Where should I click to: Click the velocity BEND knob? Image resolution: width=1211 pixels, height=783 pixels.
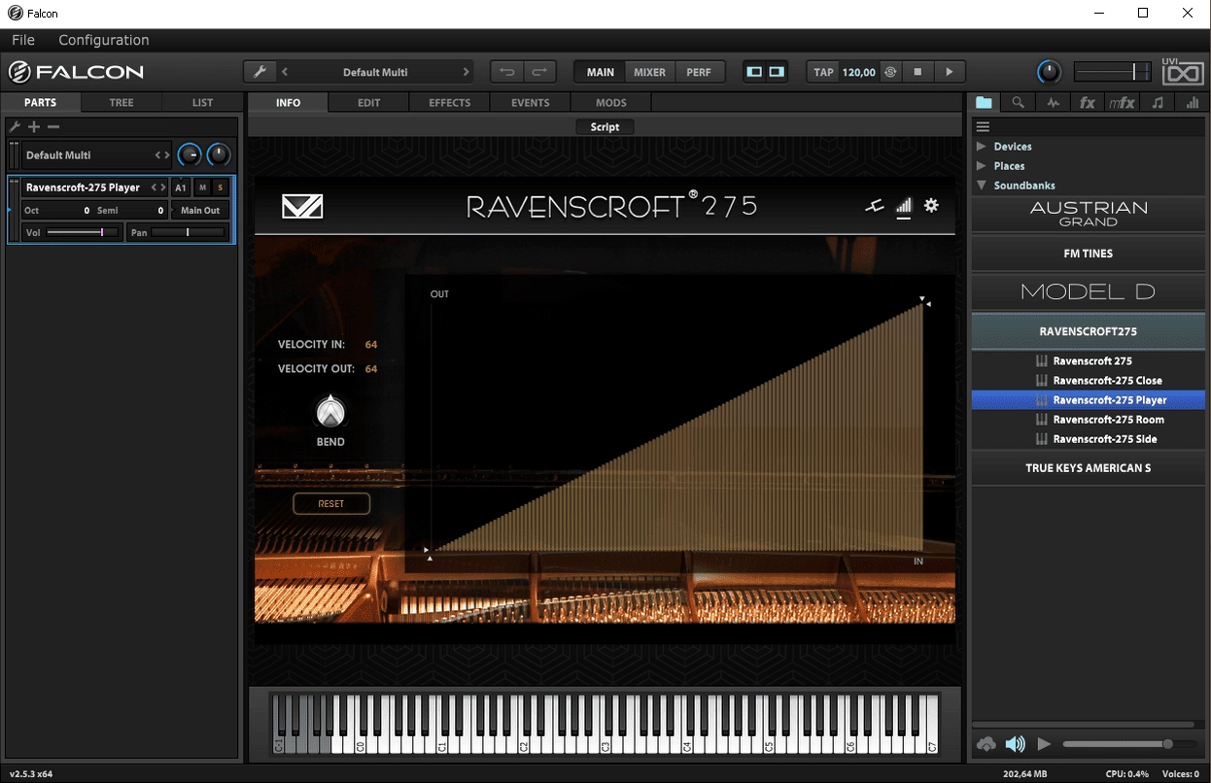[330, 412]
